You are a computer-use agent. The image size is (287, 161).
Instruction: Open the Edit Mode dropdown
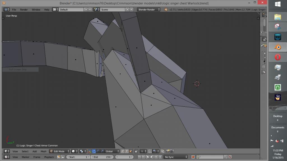pyautogui.click(x=59, y=151)
